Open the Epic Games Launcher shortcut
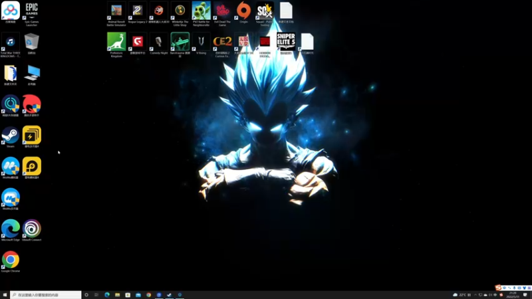The height and width of the screenshot is (299, 532). 31,14
